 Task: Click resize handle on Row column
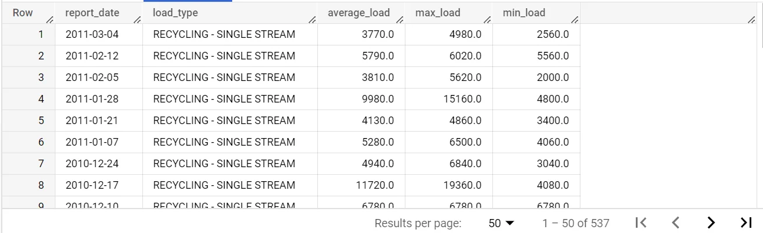click(x=50, y=20)
